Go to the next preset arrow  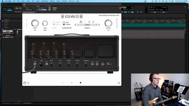(99, 25)
